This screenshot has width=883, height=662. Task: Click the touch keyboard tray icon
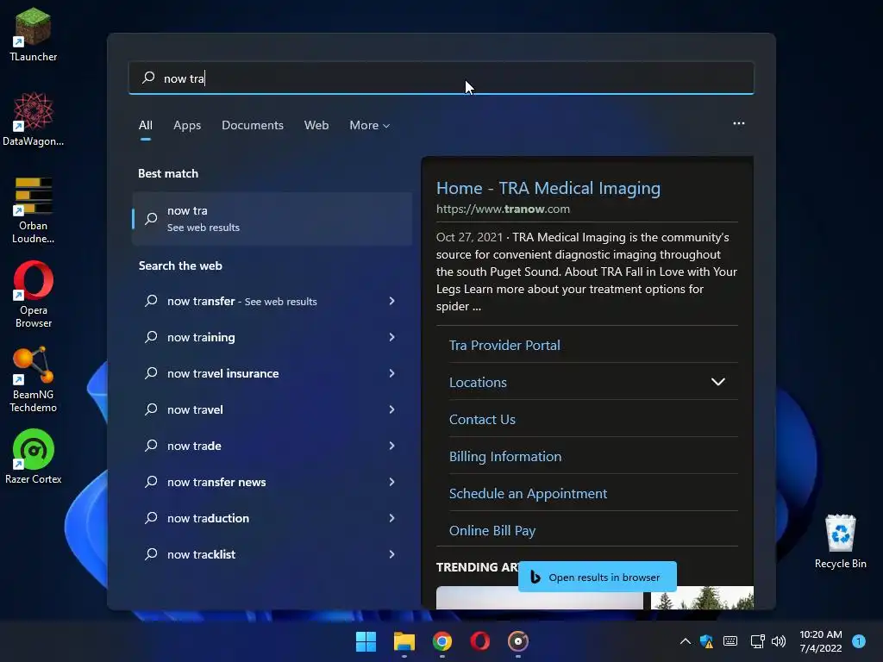pos(730,641)
